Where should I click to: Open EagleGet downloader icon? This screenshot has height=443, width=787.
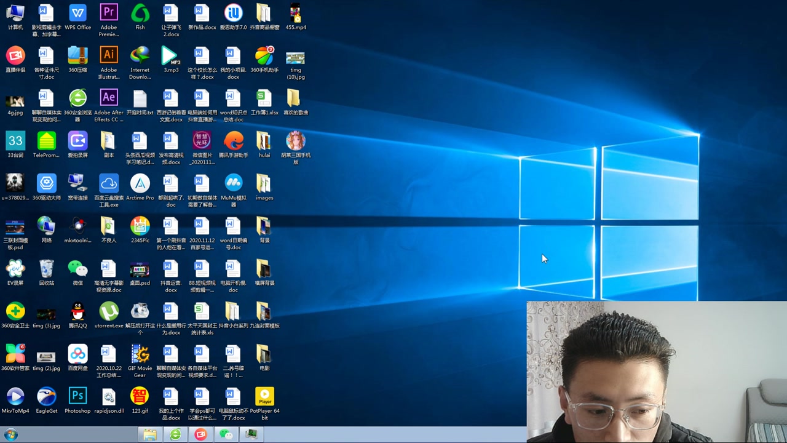[46, 399]
